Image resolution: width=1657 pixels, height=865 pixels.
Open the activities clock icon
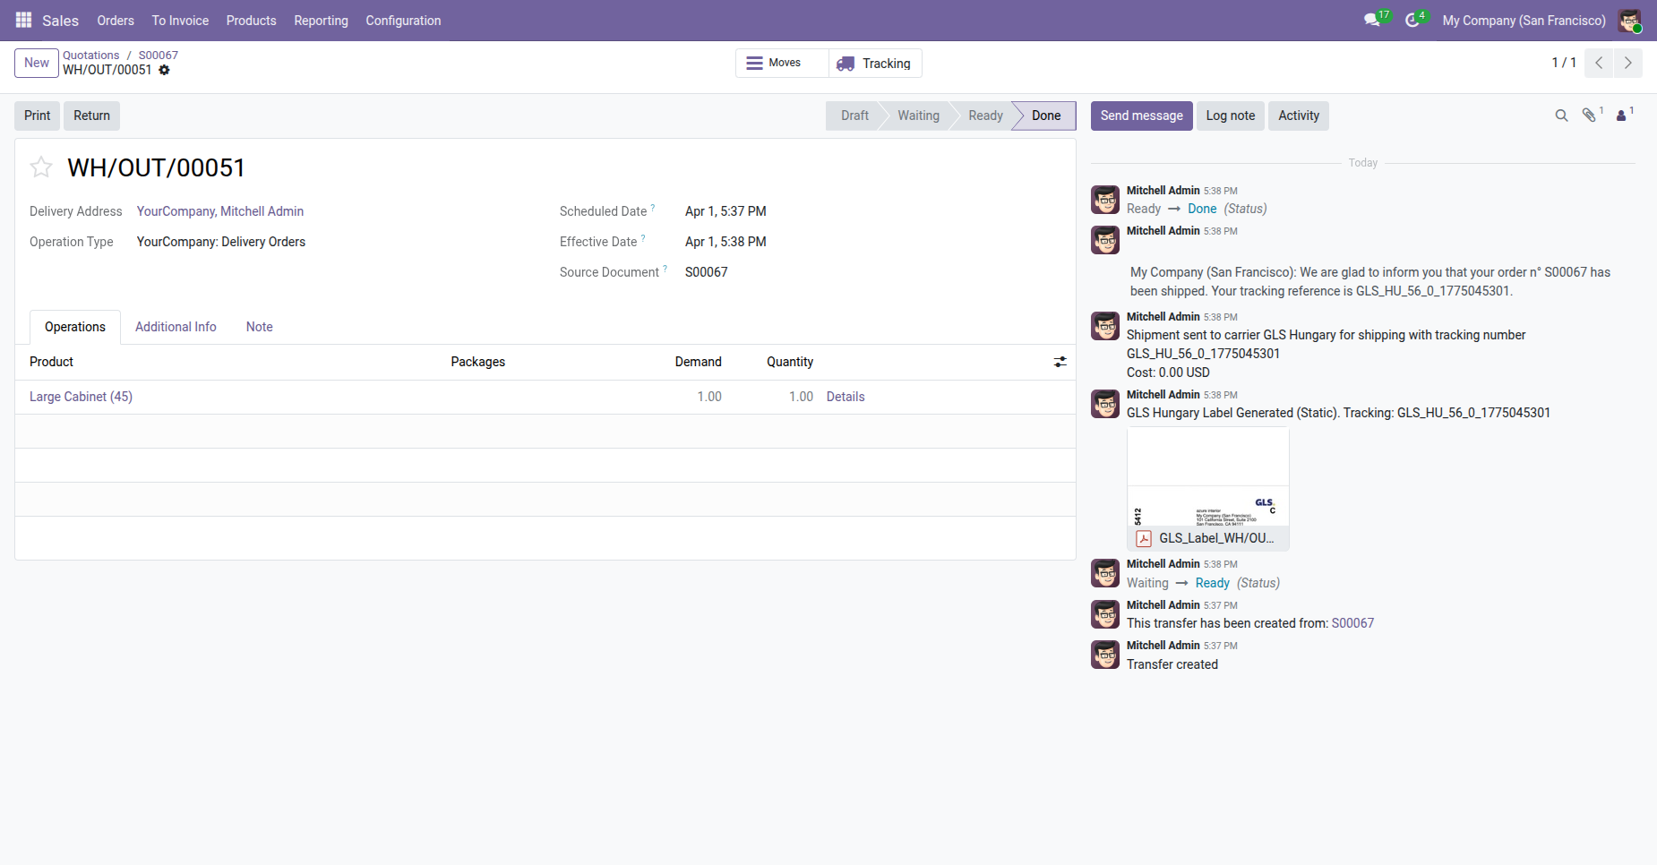tap(1412, 20)
